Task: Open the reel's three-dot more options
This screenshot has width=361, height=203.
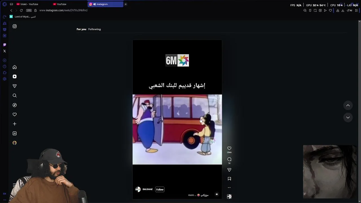Action: click(x=229, y=187)
